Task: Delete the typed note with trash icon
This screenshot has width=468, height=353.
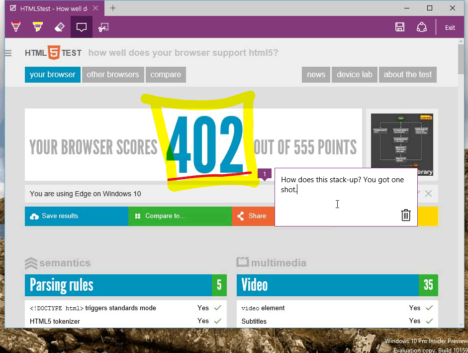Action: [406, 215]
